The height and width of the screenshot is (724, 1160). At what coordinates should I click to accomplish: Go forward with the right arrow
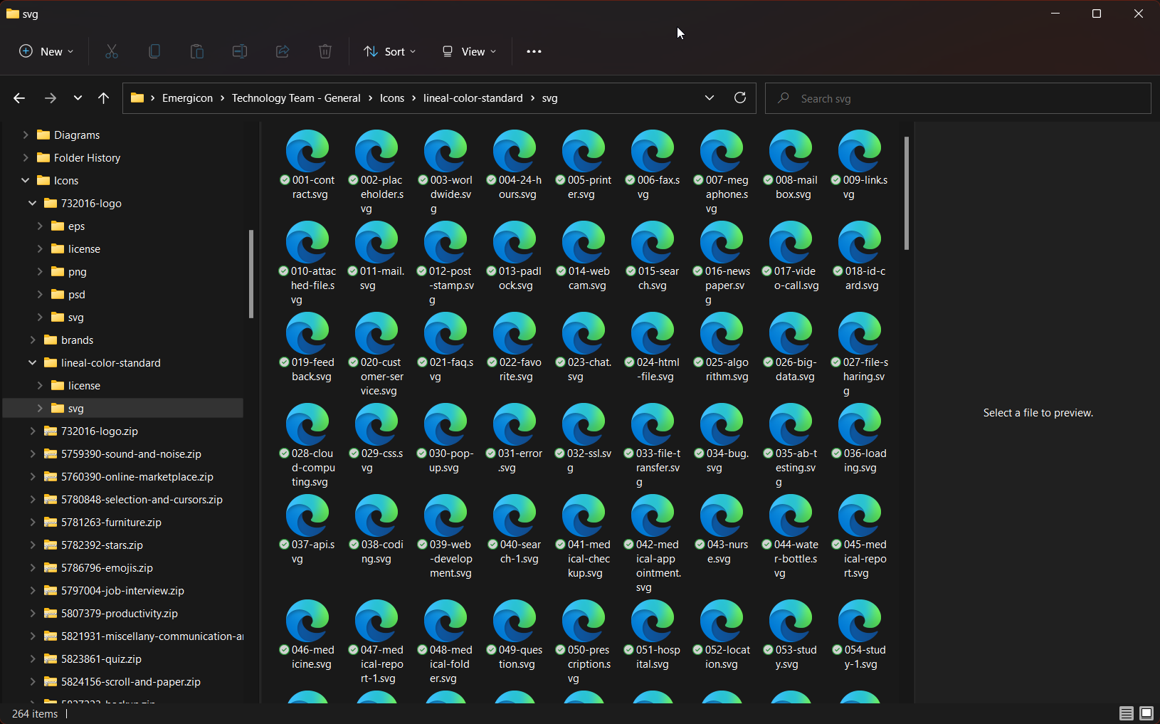[50, 98]
